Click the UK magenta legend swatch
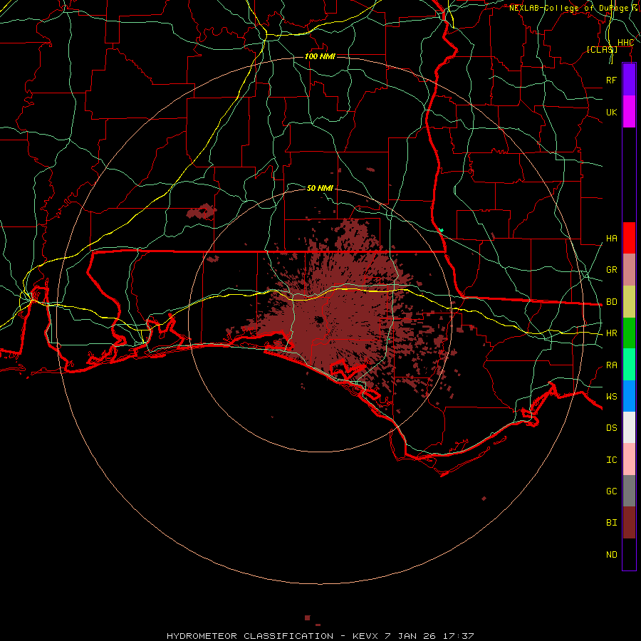Screen dimensions: 641x641 [x=629, y=112]
